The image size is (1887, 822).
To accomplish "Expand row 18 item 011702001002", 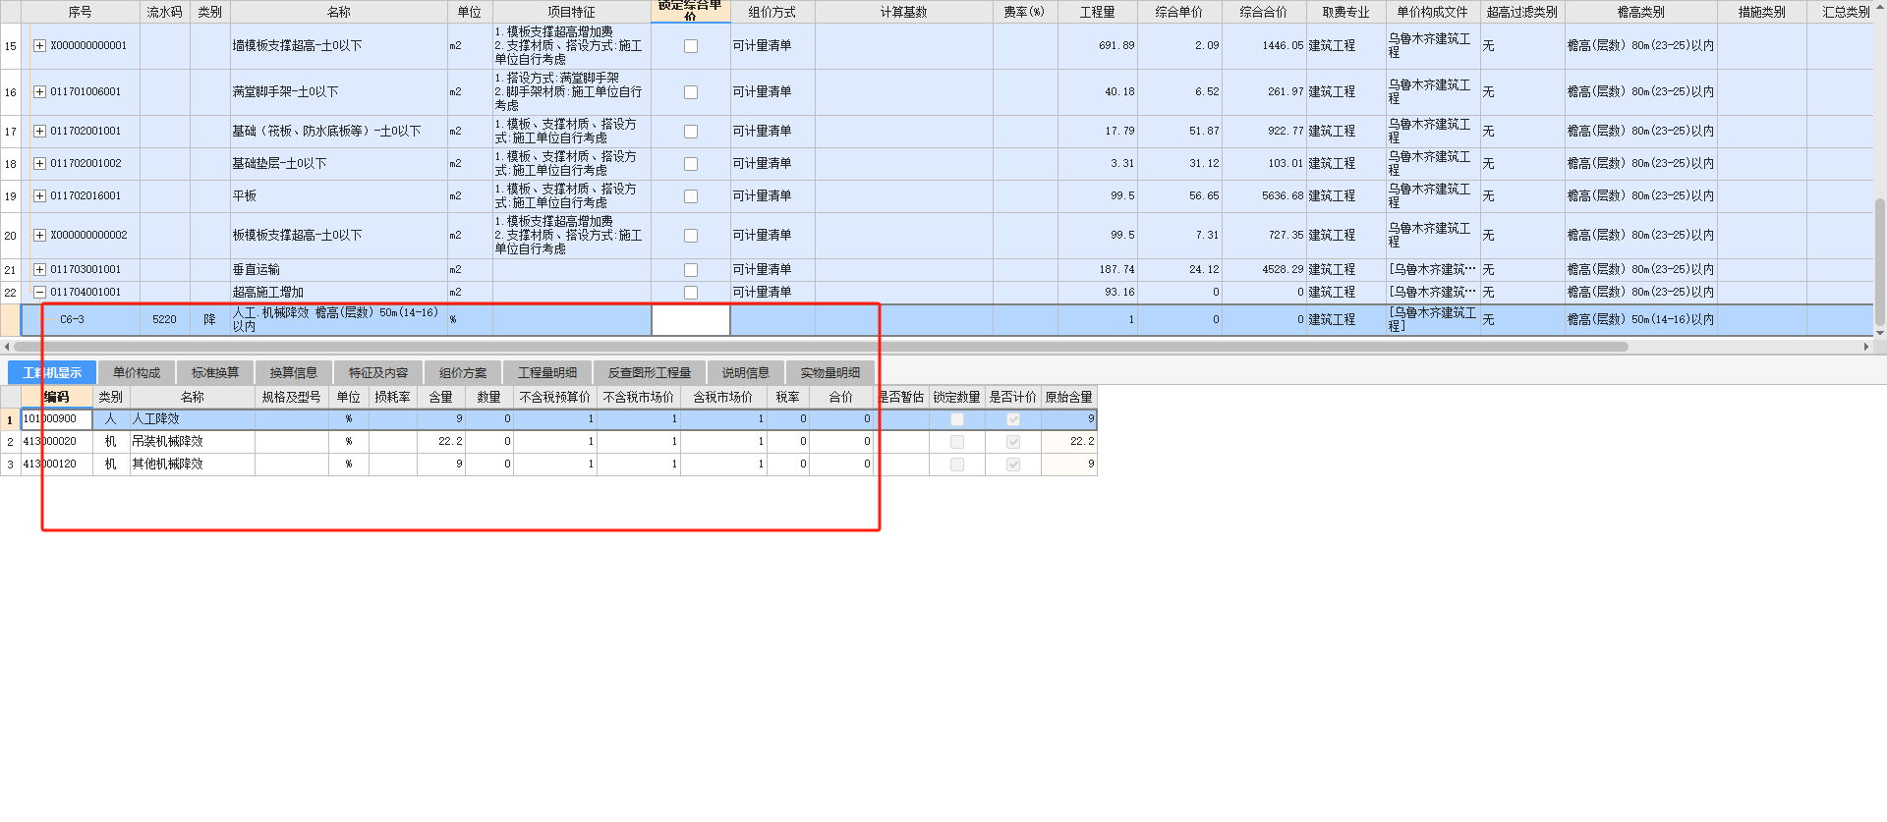I will point(39,164).
